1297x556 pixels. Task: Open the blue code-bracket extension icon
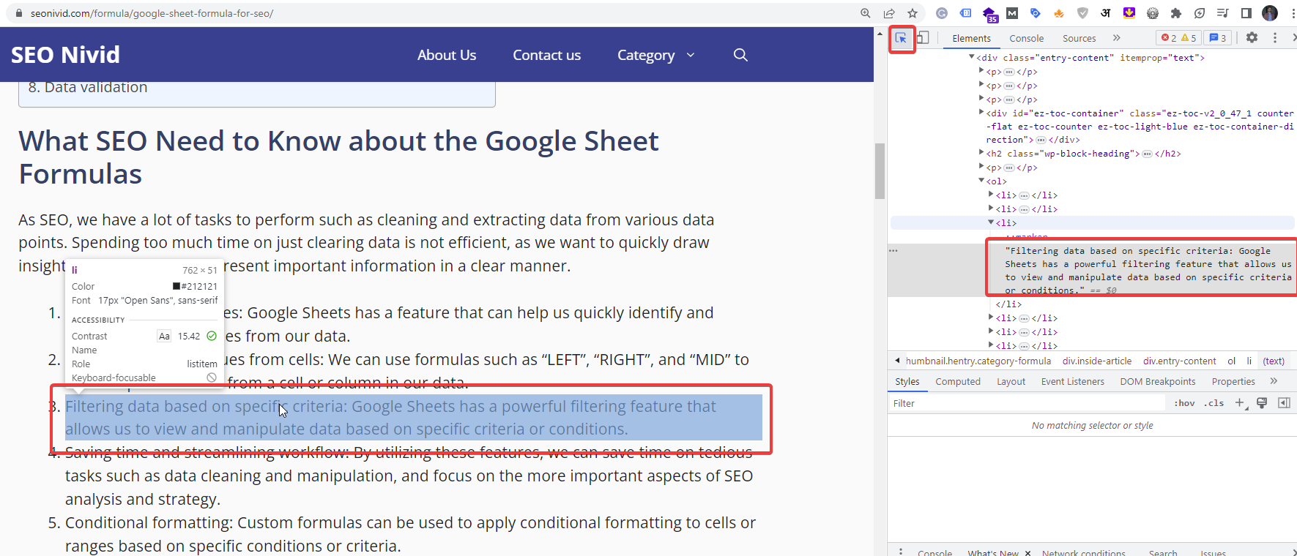pyautogui.click(x=966, y=13)
